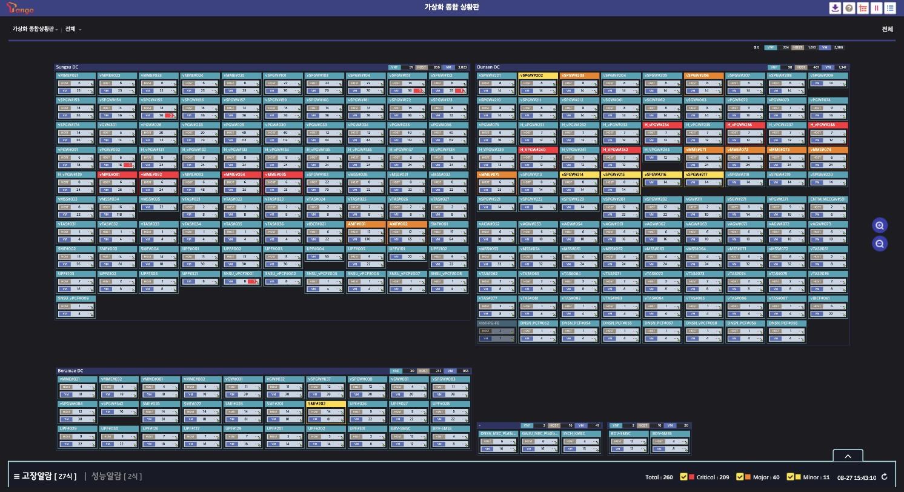The height and width of the screenshot is (492, 904).
Task: Toggle the Minor alarm checkbox
Action: [790, 477]
